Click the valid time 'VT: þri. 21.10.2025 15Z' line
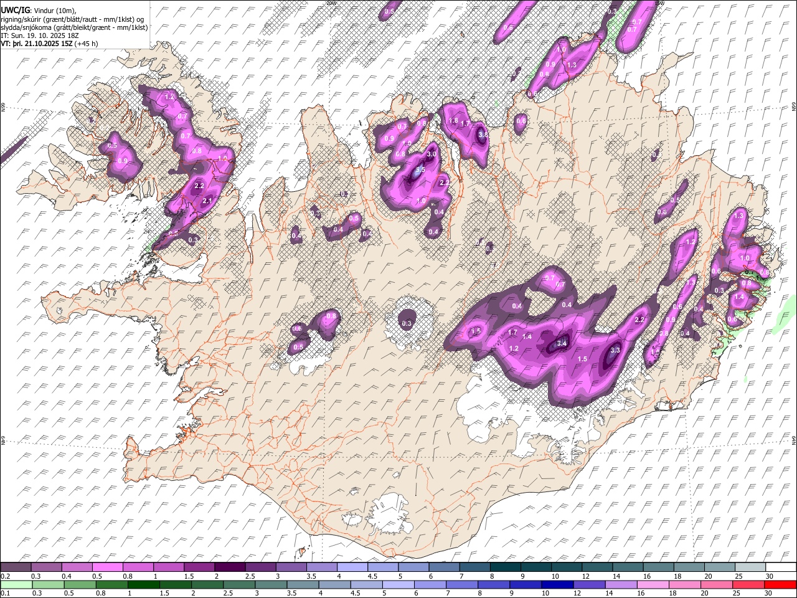Screen dimensions: 797x598 pos(36,44)
